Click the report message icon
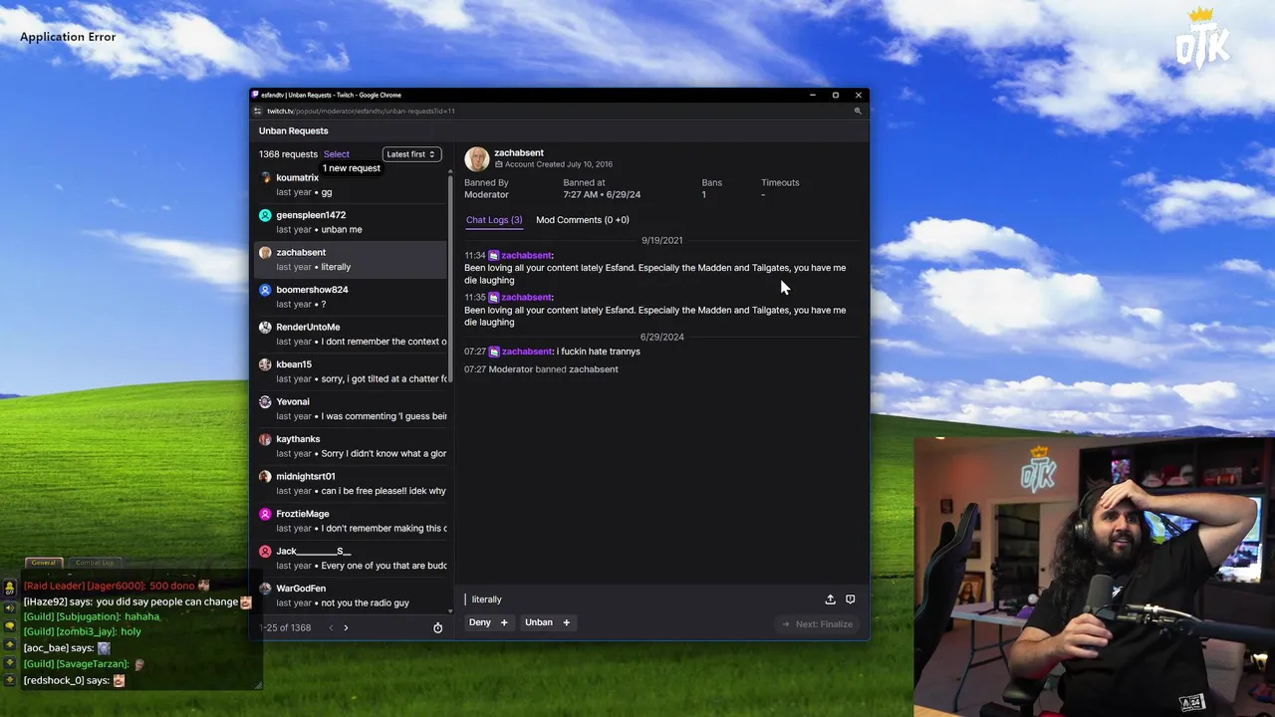The height and width of the screenshot is (717, 1275). coord(850,599)
